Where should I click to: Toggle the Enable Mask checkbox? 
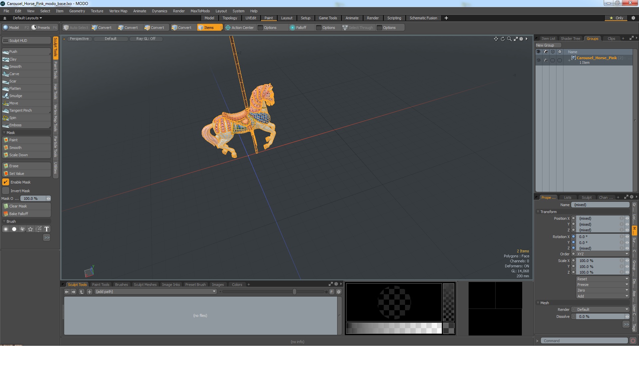pyautogui.click(x=6, y=182)
